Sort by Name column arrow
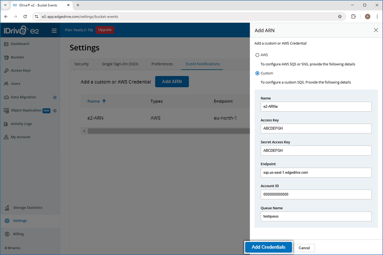 pyautogui.click(x=104, y=101)
